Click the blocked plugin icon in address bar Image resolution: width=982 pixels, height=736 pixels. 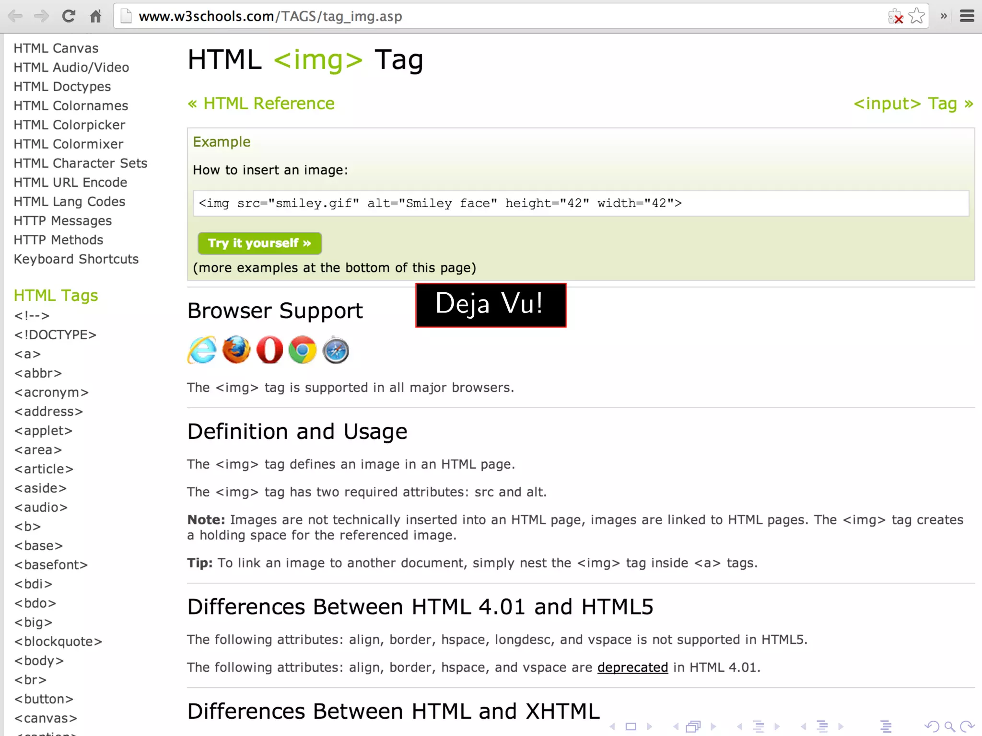tap(895, 17)
